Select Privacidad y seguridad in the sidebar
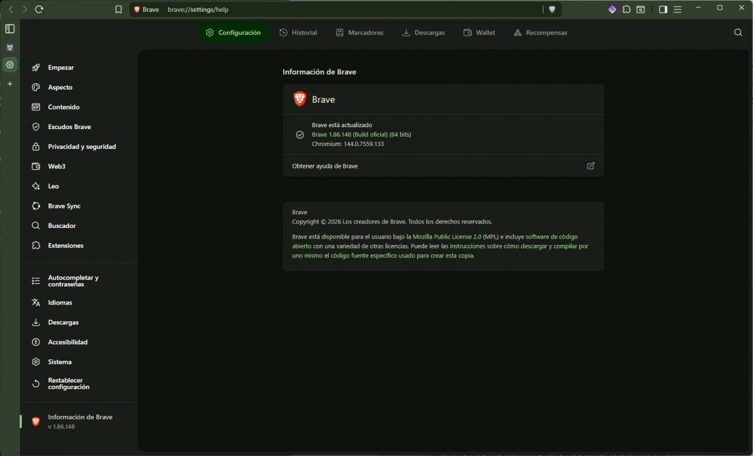The image size is (753, 456). click(82, 147)
